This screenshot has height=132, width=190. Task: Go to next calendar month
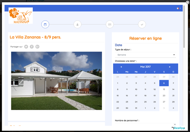pyautogui.click(x=170, y=67)
